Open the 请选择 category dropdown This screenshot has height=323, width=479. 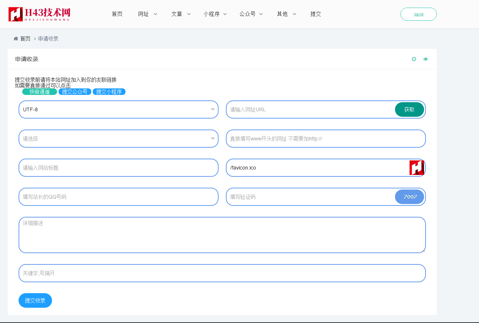(x=118, y=139)
